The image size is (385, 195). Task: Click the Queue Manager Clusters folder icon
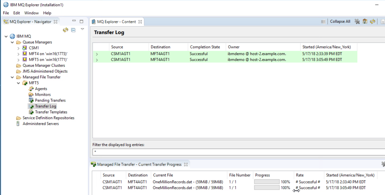[18, 65]
